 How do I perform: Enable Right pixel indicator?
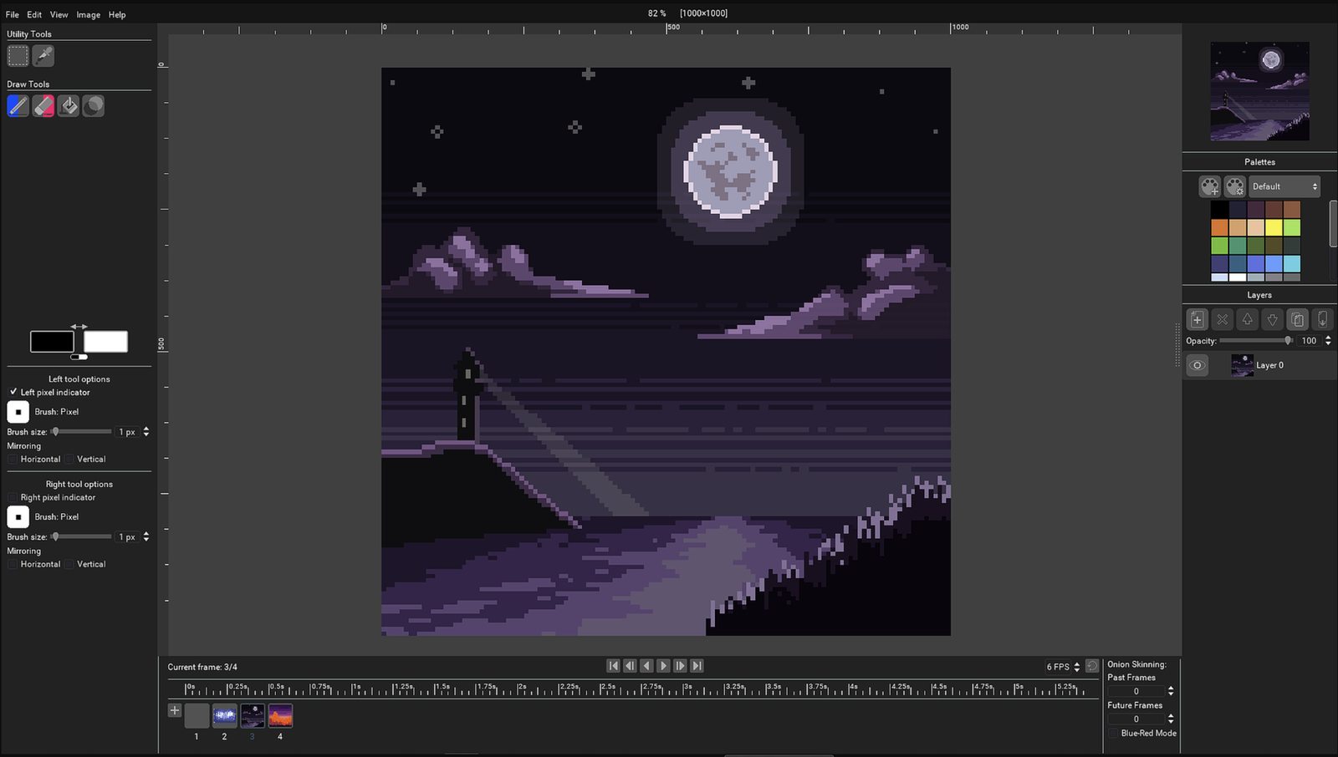tap(13, 497)
